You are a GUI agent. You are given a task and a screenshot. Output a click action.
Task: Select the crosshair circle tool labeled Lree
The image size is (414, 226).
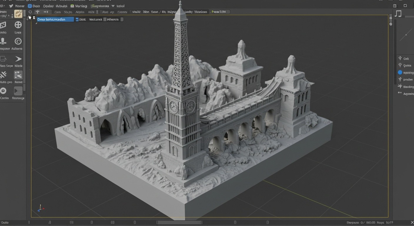coord(18,25)
